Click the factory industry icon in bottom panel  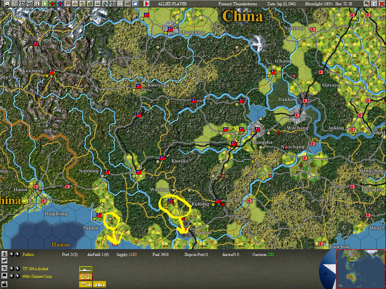pos(5,284)
